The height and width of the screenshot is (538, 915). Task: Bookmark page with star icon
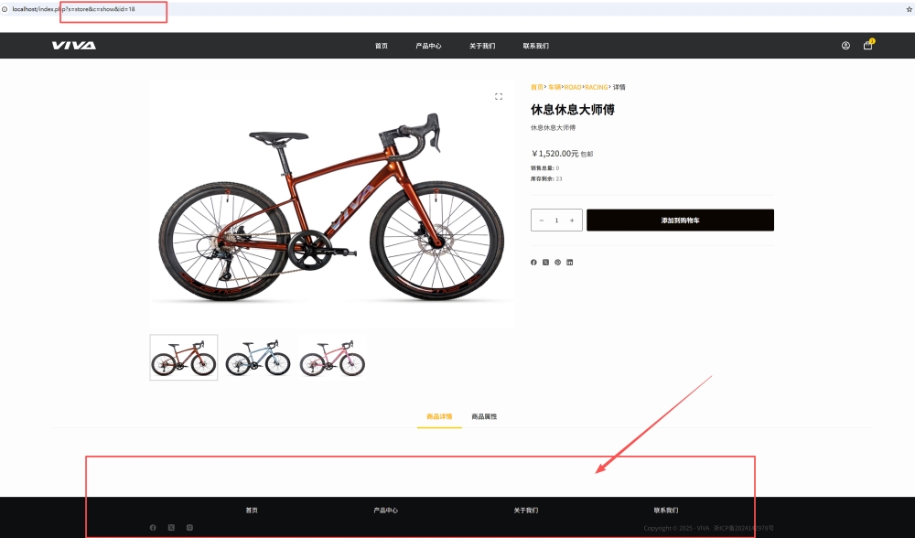pos(910,9)
